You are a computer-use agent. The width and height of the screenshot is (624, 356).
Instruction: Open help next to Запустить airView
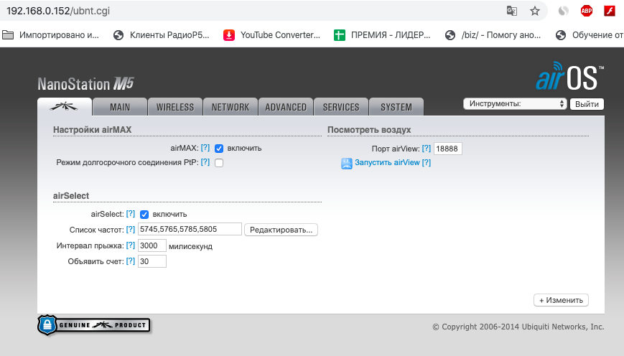[427, 162]
